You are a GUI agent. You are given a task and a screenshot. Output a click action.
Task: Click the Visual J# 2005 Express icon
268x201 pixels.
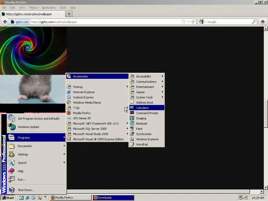tap(69, 139)
